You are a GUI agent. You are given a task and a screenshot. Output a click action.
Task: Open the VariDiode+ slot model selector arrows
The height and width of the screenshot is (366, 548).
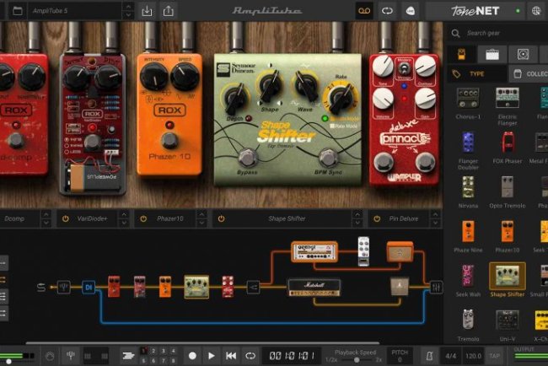tap(124, 218)
